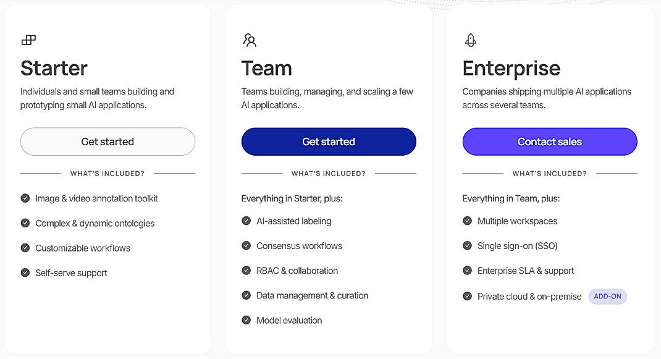Click the checkmark beside Model evaluation
661x359 pixels.
tap(246, 320)
